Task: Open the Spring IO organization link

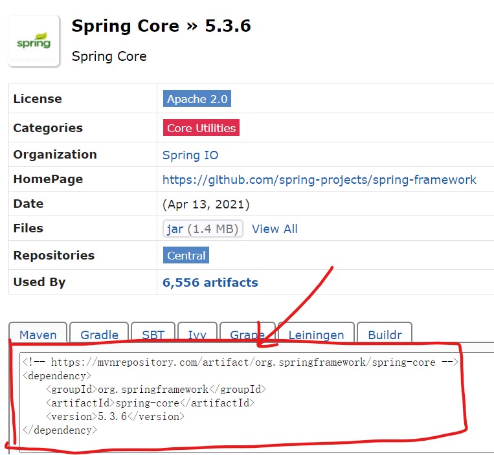Action: pos(190,155)
